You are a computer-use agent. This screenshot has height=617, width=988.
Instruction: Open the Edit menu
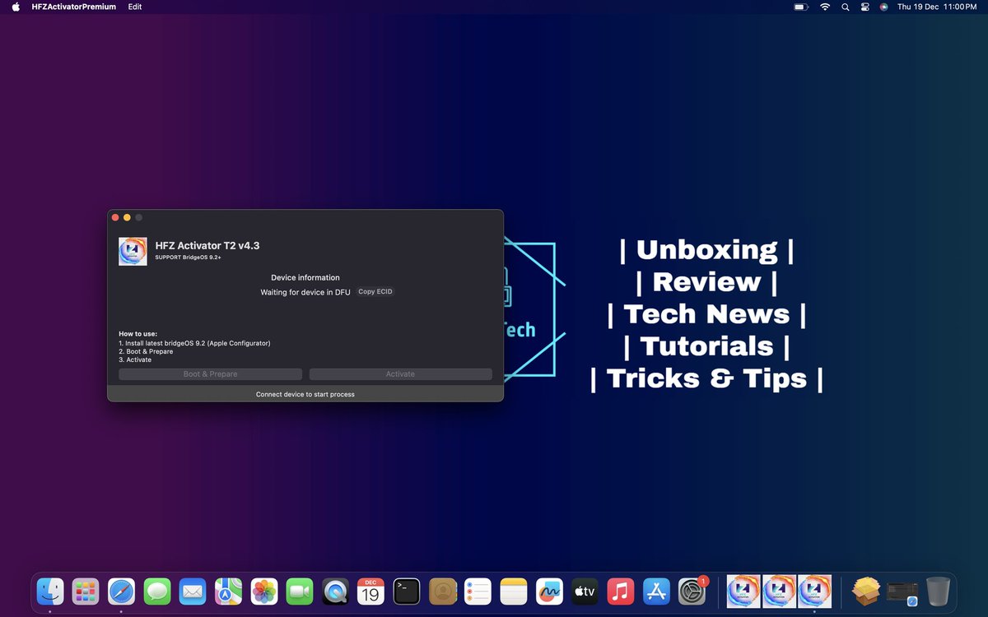click(134, 7)
